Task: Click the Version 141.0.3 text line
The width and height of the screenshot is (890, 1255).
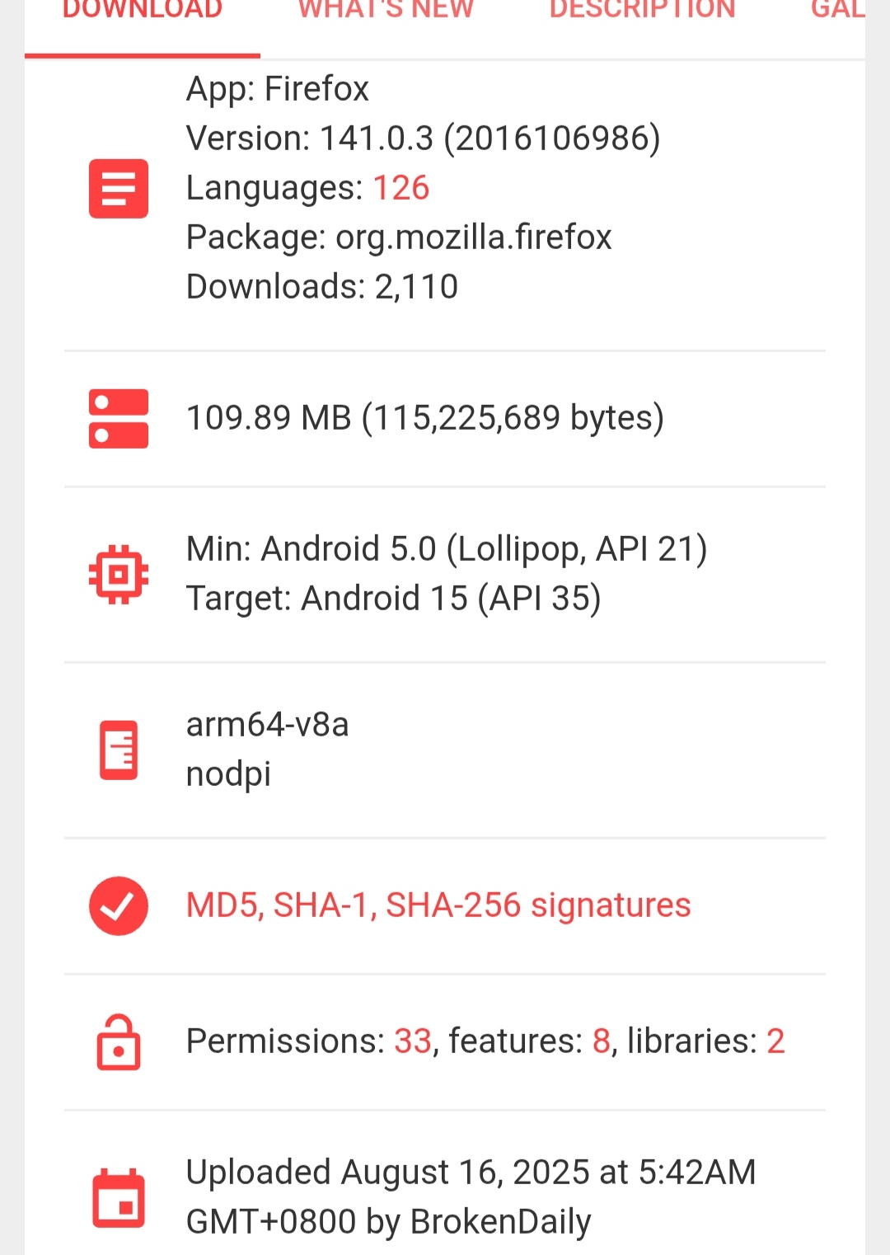Action: coord(424,139)
